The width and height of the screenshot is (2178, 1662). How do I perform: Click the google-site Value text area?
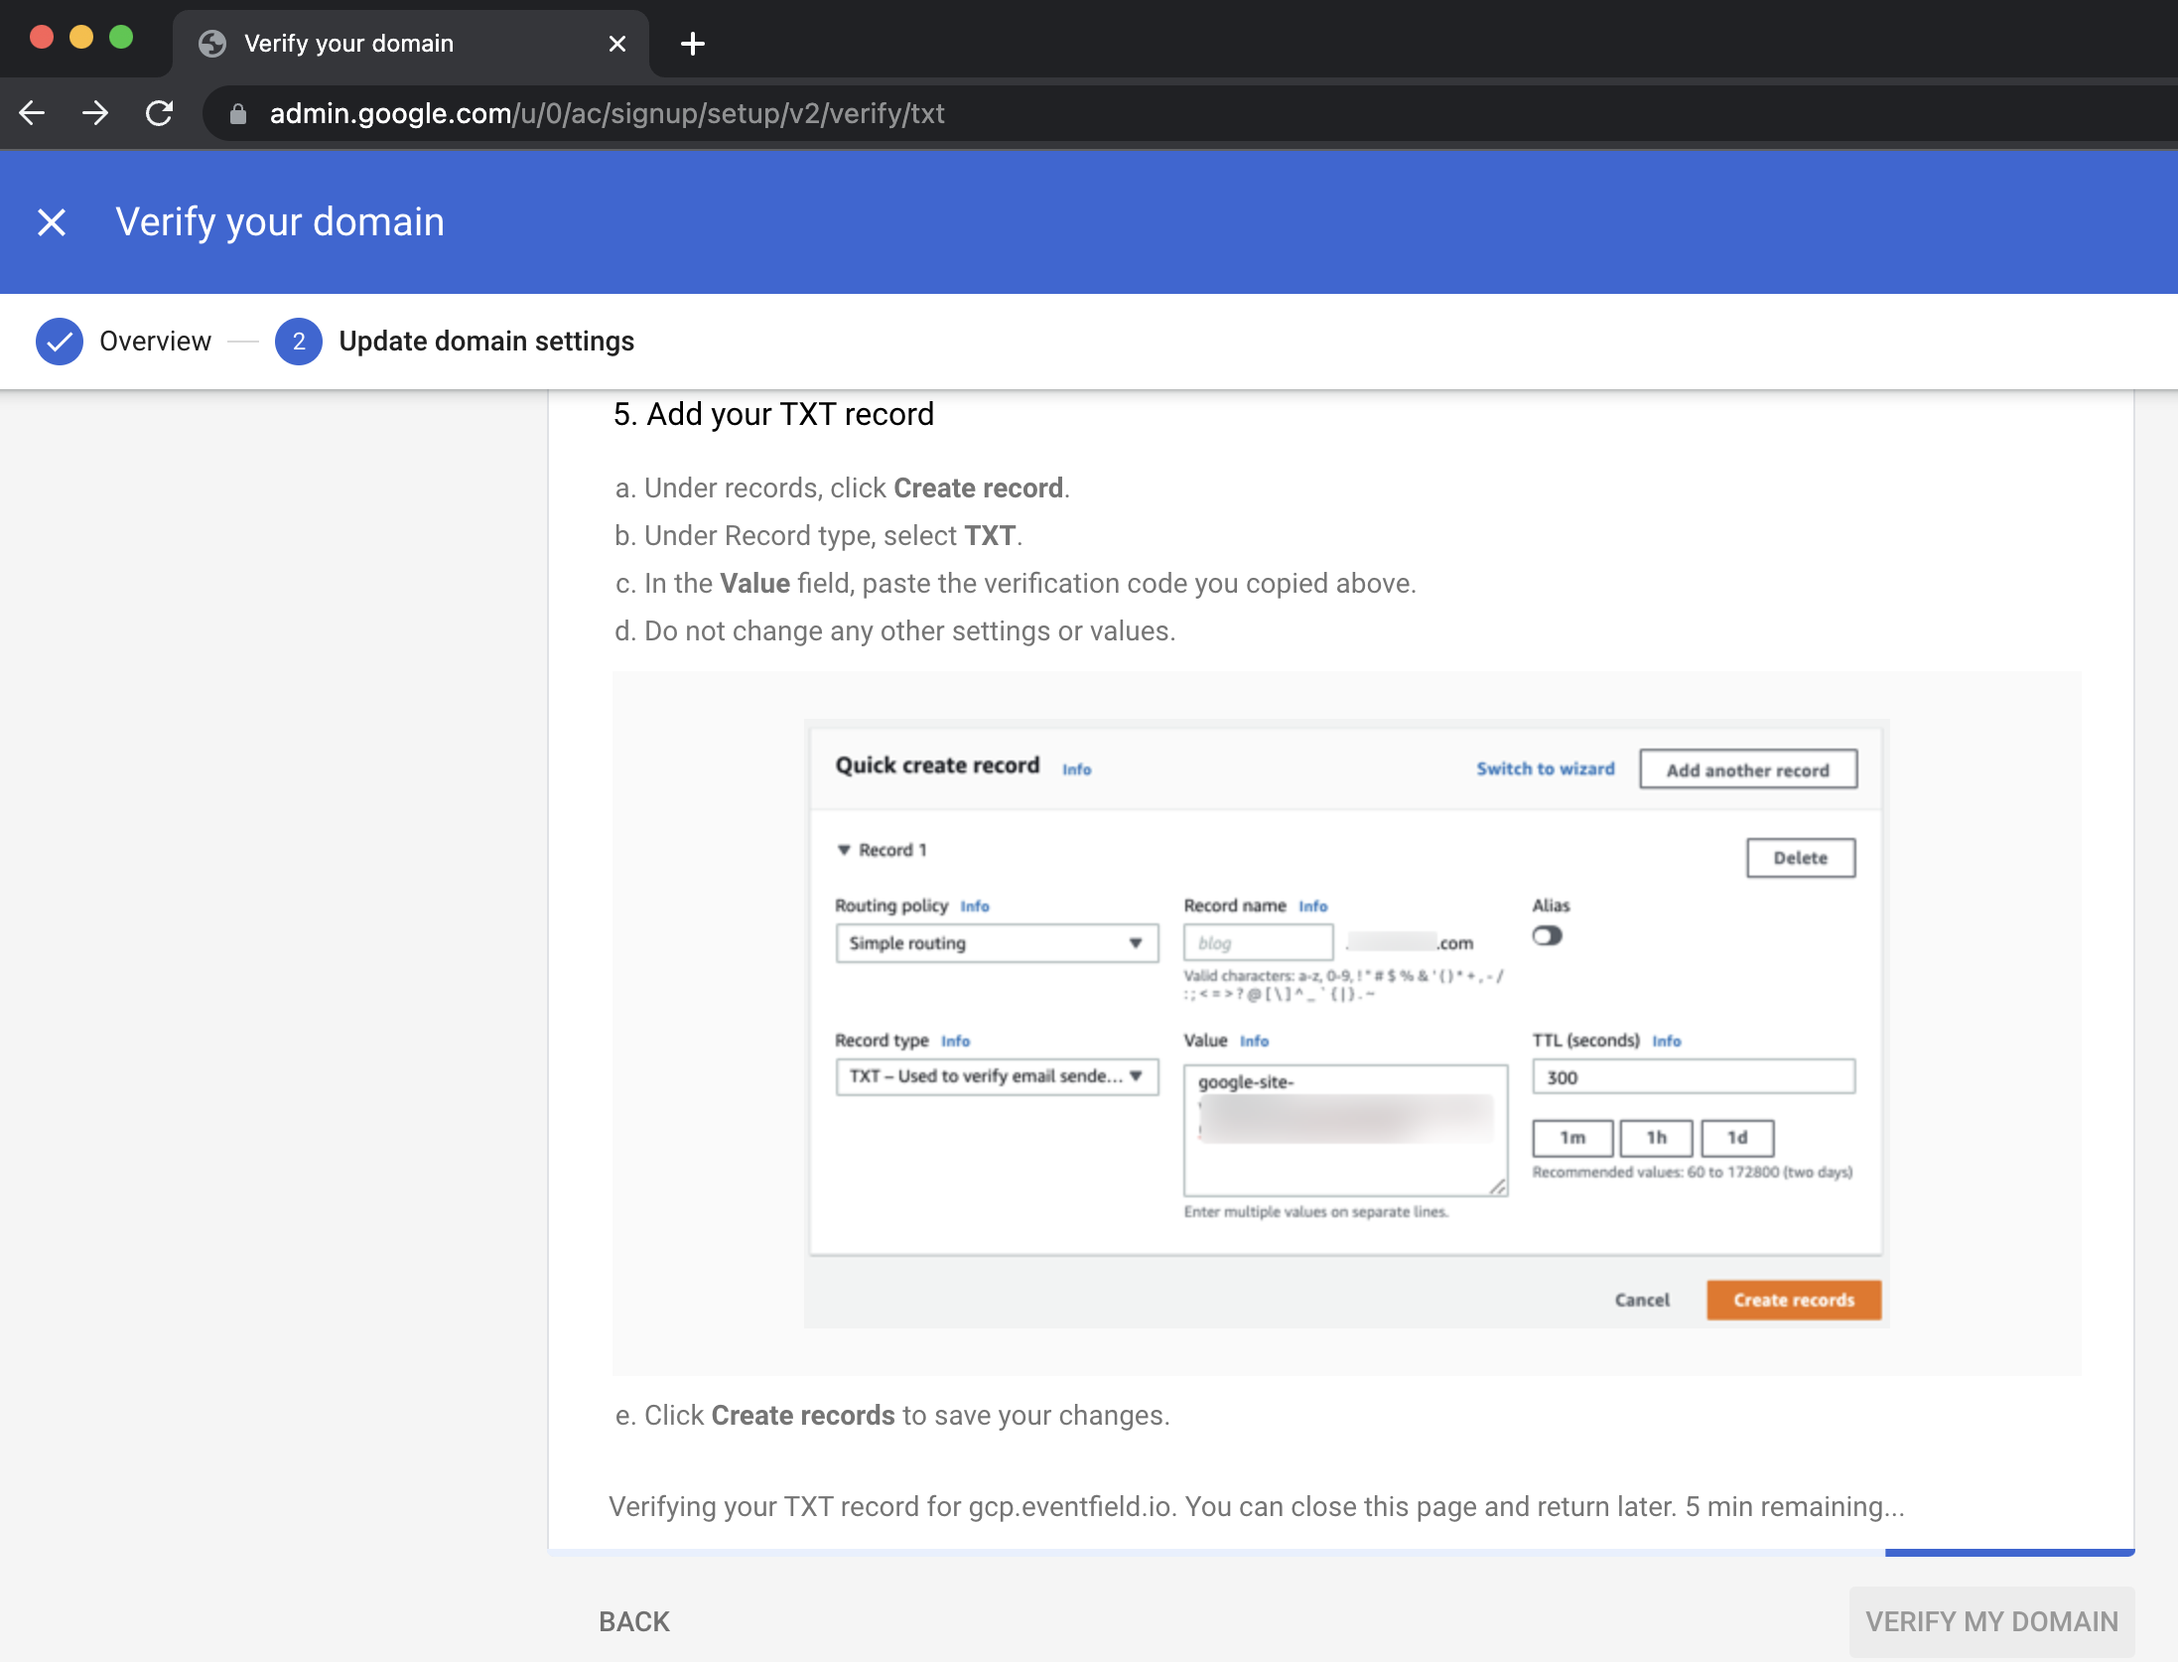tap(1345, 1131)
